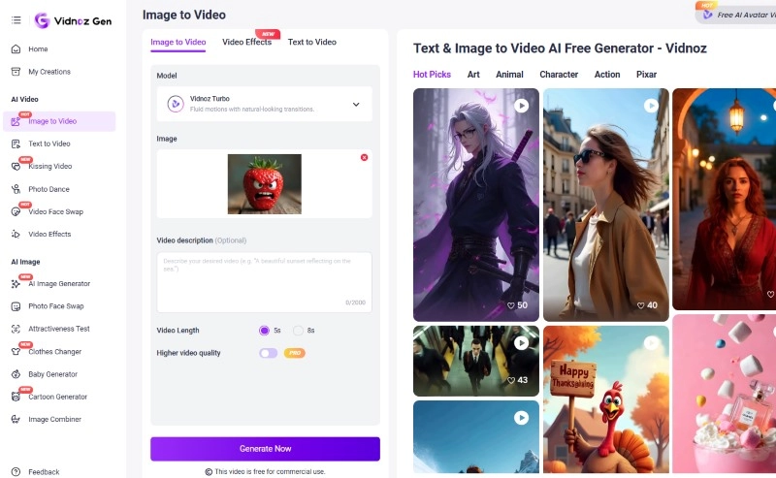Viewport: 776px width, 478px height.
Task: Open the Baby Generator icon
Action: [x=16, y=374]
